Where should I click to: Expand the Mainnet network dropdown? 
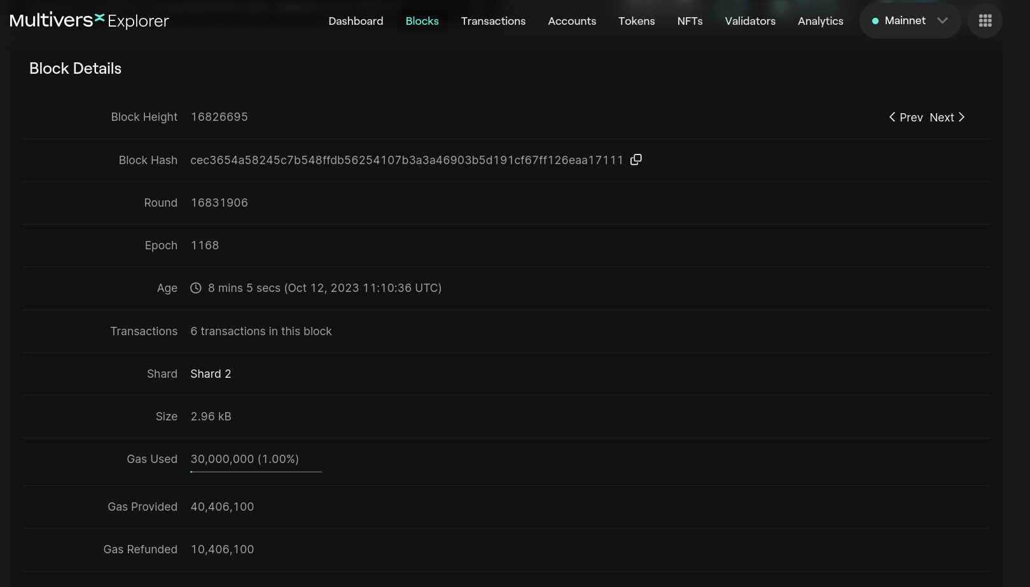(942, 21)
